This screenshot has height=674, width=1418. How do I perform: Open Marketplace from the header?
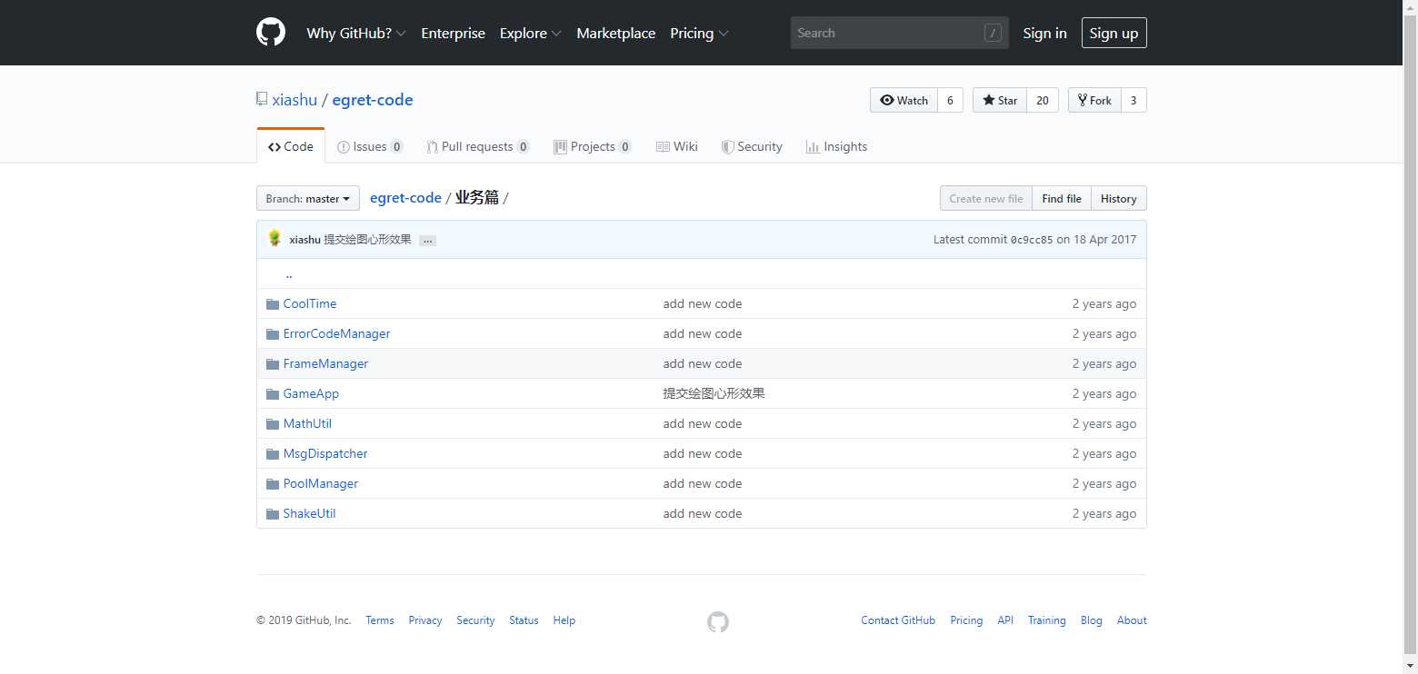point(615,33)
